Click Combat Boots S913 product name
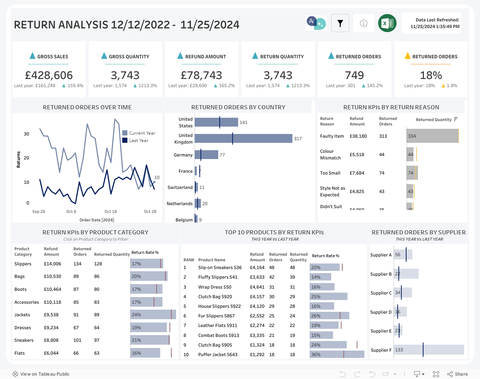Screen dimensions: 480x379 [219, 335]
